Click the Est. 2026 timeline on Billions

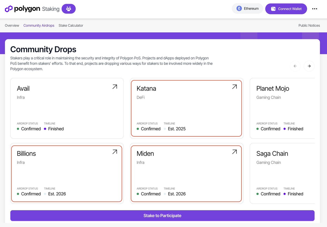click(x=57, y=194)
